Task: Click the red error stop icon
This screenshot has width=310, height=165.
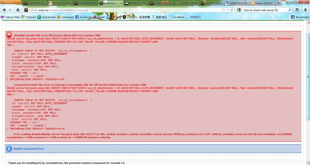Action: coord(9,34)
